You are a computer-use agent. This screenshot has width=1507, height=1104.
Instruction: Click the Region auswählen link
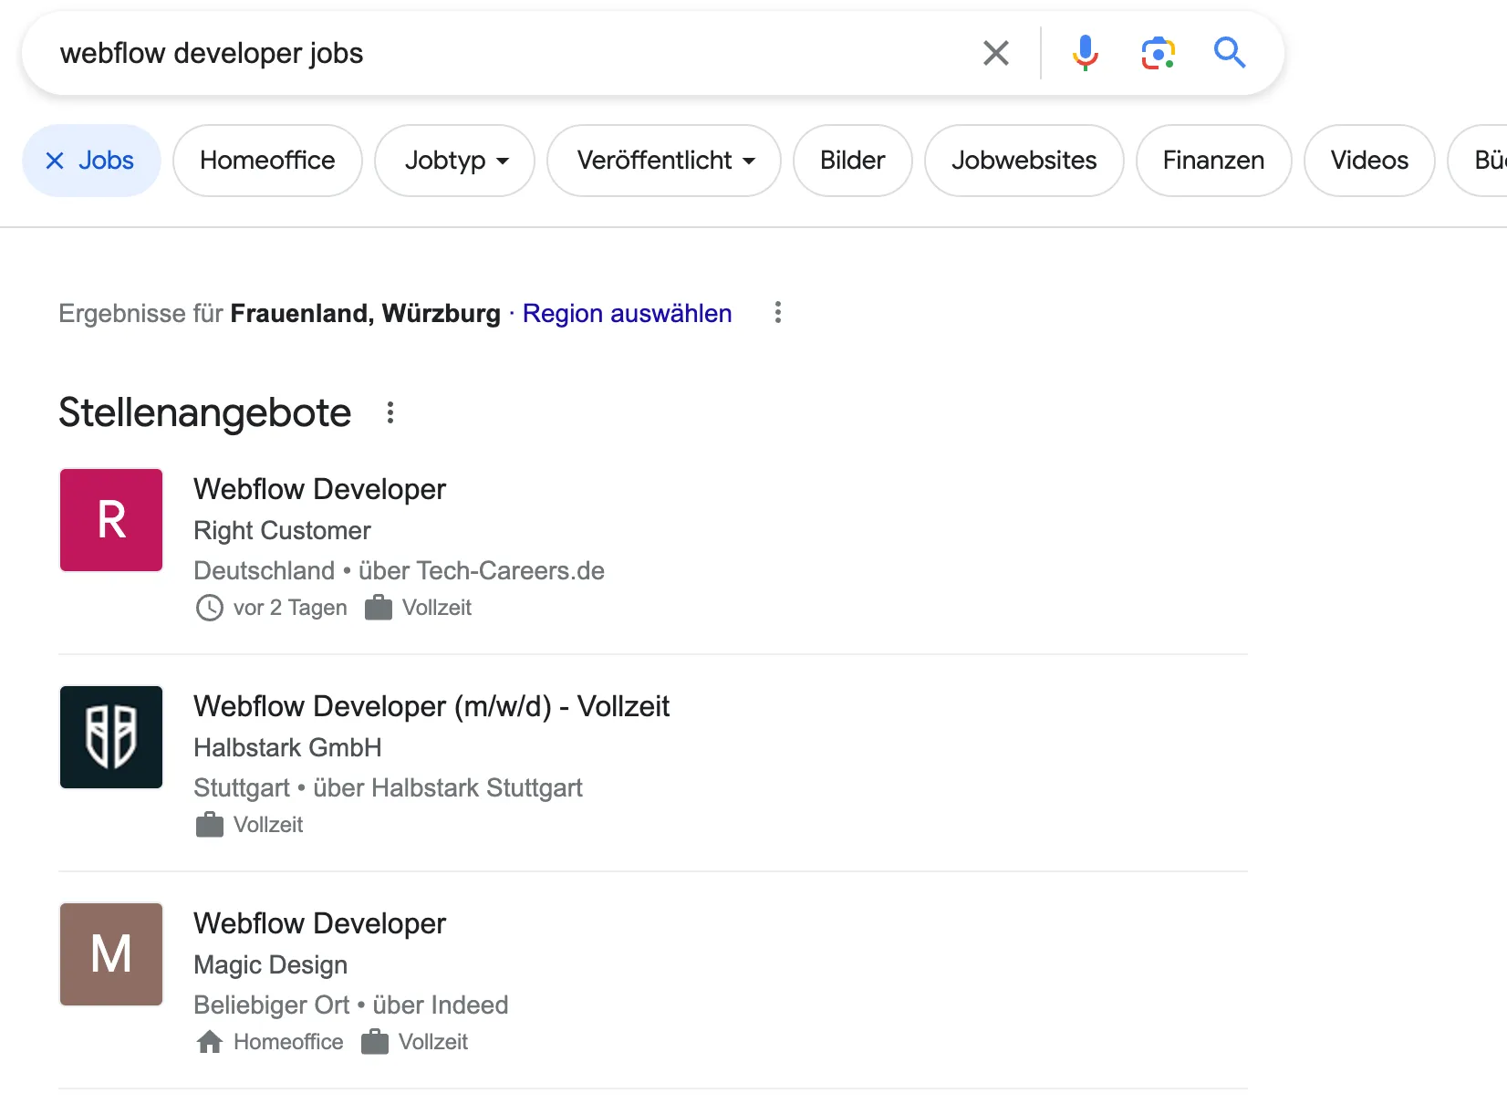coord(628,313)
